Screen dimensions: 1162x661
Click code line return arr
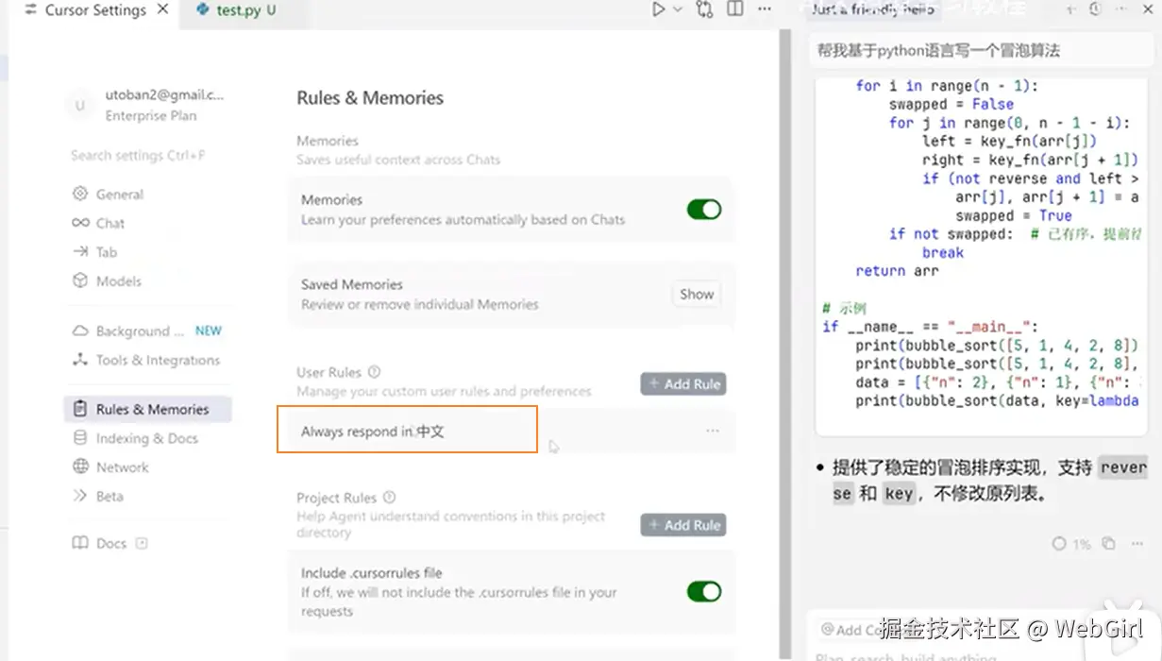(x=897, y=271)
